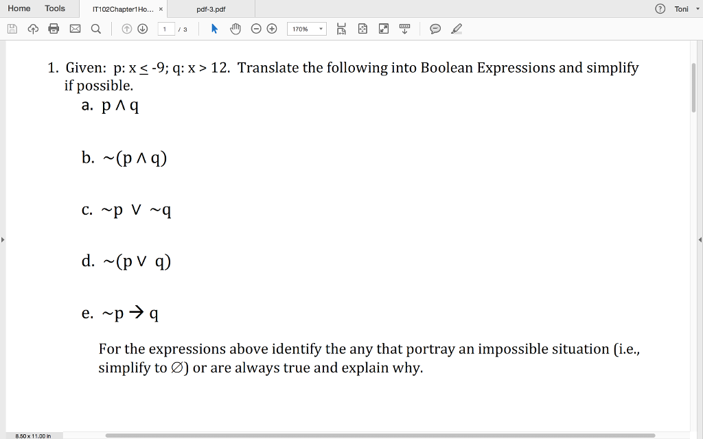The width and height of the screenshot is (703, 439).
Task: Go to the next page with down arrow
Action: pyautogui.click(x=141, y=29)
